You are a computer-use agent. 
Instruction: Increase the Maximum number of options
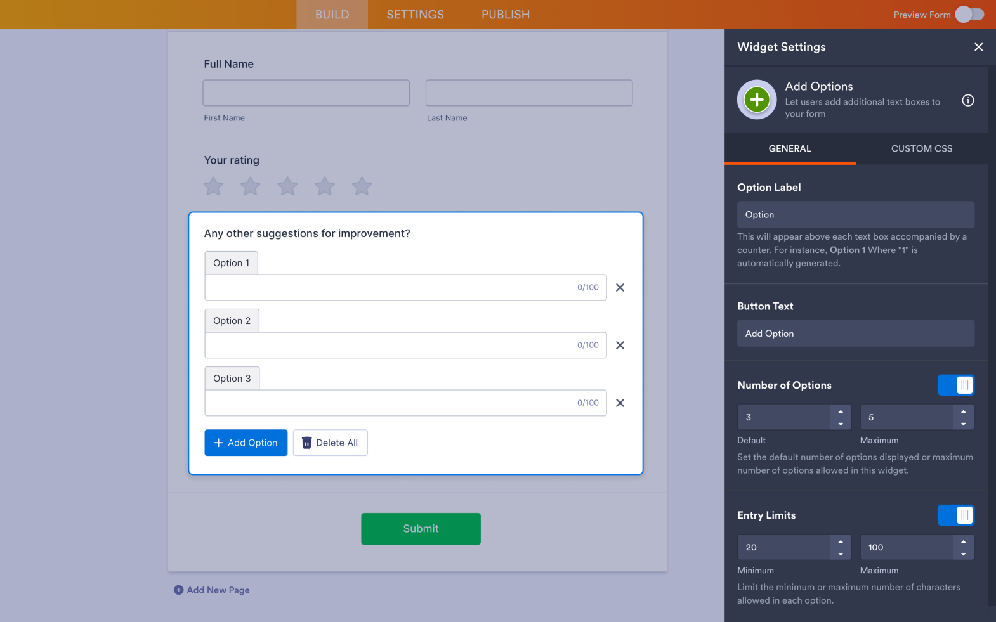pos(963,411)
